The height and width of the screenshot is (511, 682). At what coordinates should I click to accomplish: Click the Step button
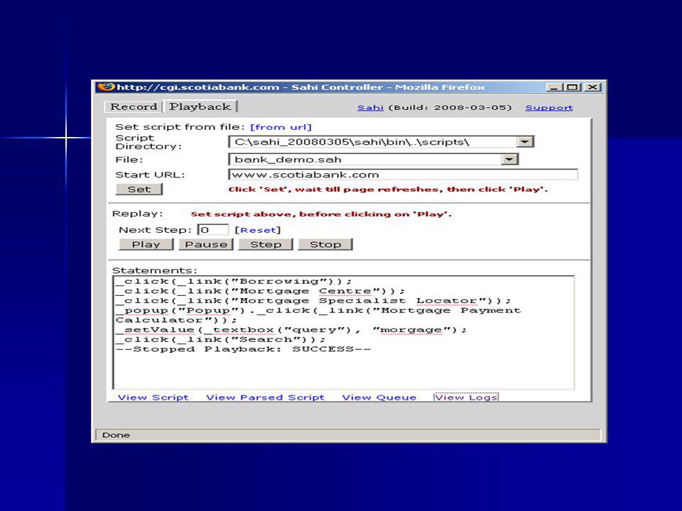pos(266,244)
